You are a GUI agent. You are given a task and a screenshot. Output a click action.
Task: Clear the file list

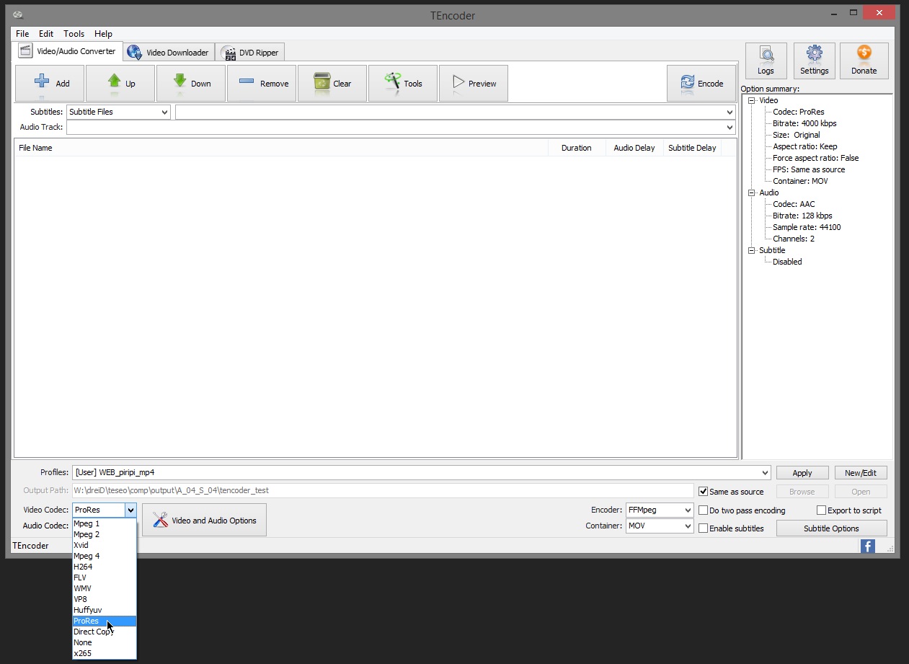[x=332, y=84]
